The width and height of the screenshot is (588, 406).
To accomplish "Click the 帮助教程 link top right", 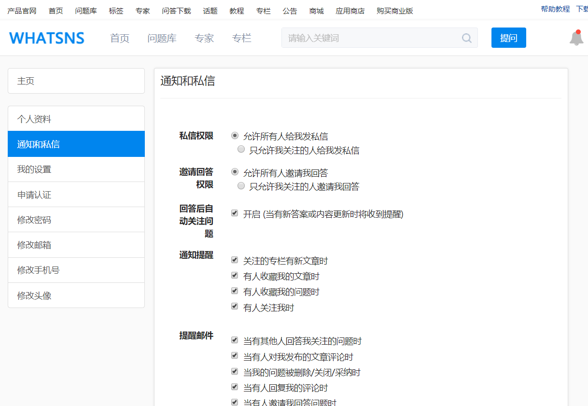I will (x=555, y=9).
